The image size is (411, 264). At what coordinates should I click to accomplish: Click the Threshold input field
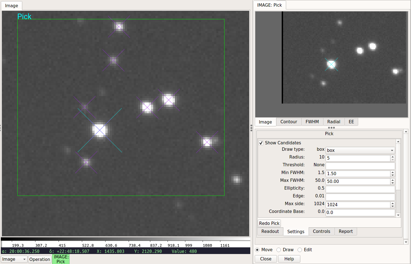tap(360, 166)
